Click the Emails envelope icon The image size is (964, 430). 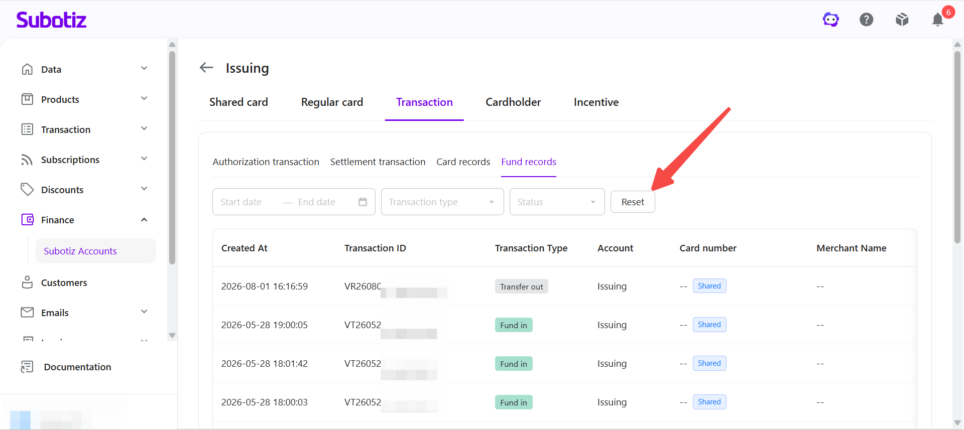coord(27,313)
